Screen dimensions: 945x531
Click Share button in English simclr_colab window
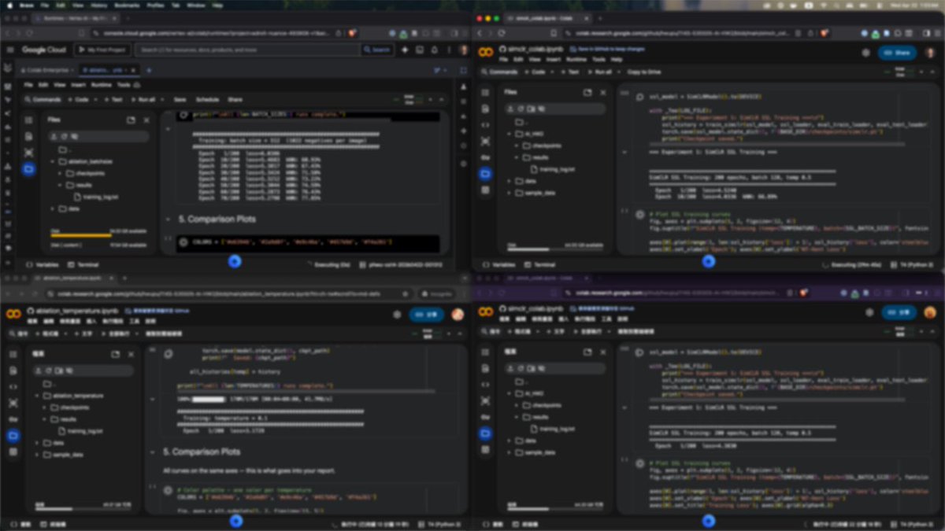tap(898, 53)
